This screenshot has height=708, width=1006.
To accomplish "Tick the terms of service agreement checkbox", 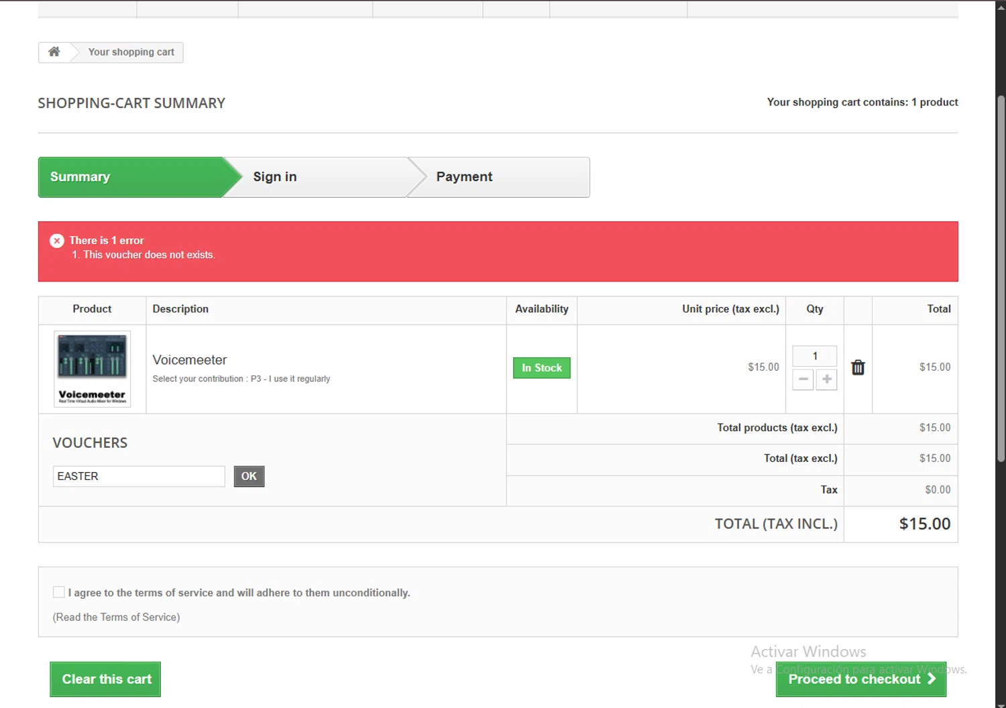I will click(59, 592).
